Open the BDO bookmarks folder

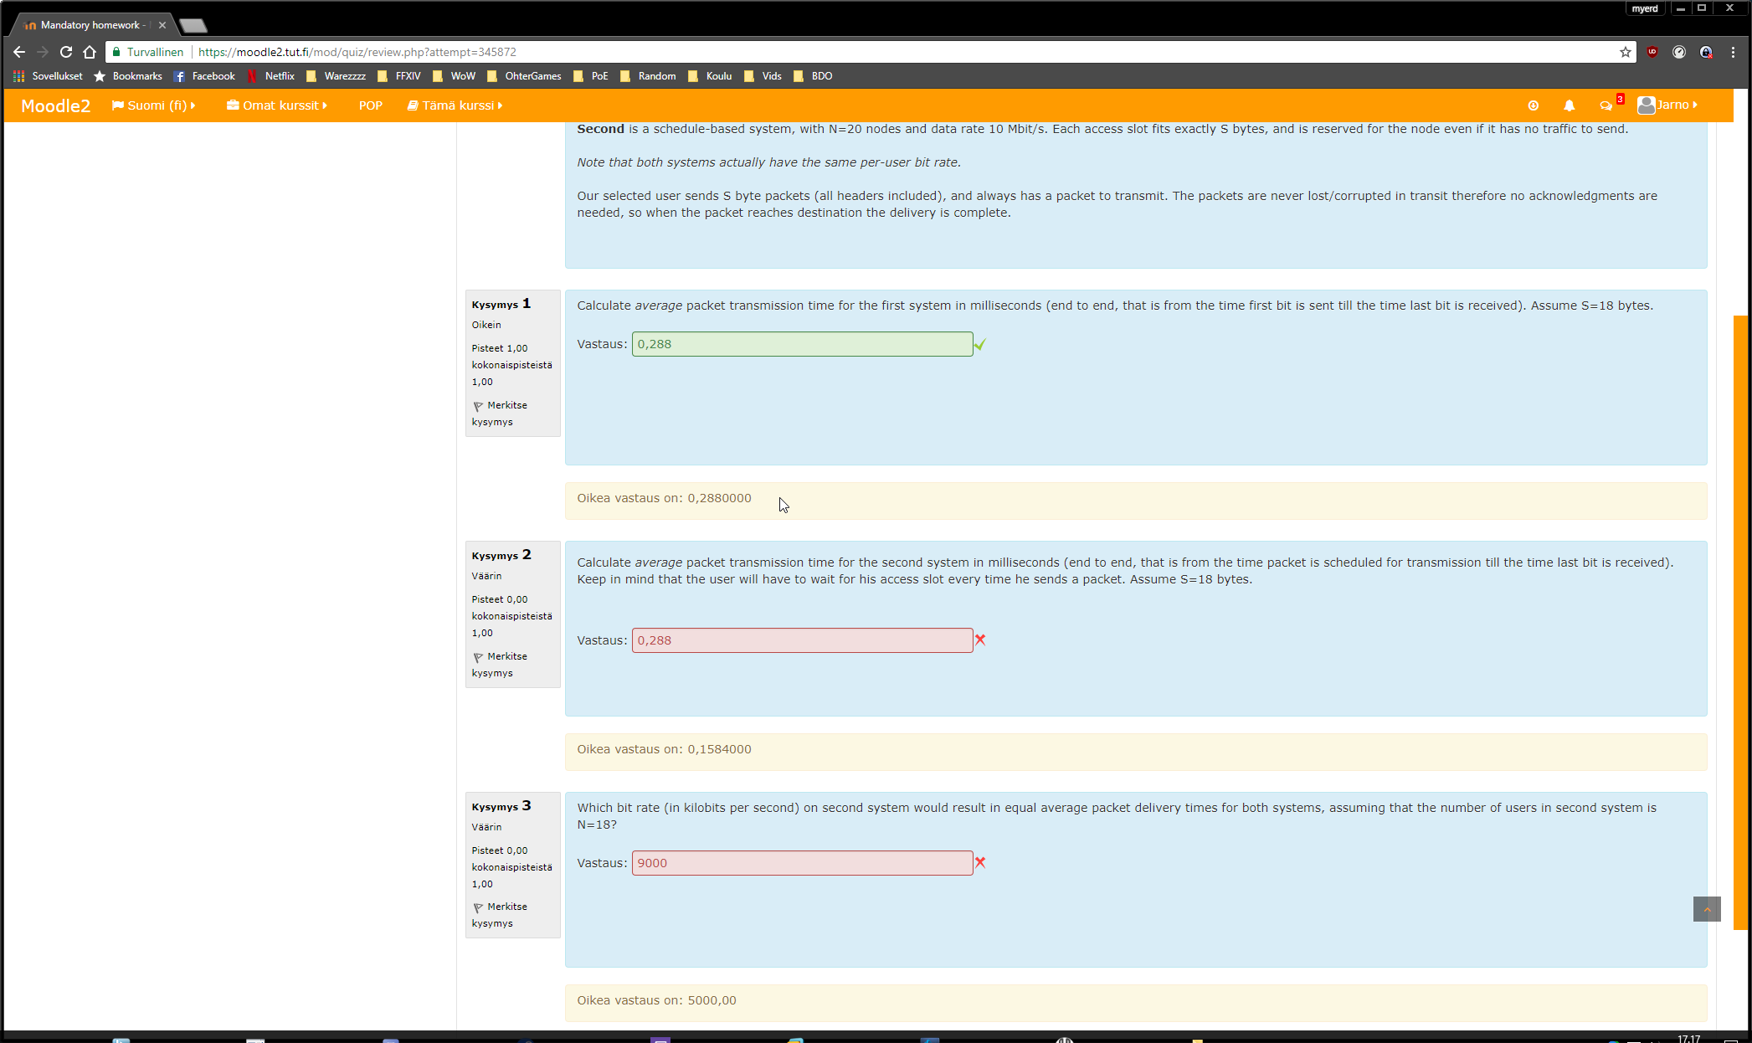[813, 76]
